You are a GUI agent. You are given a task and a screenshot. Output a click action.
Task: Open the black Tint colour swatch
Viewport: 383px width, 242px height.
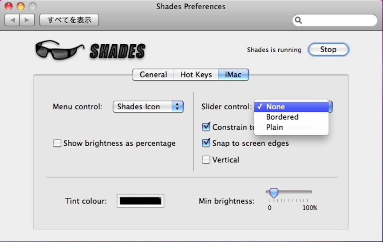[140, 201]
